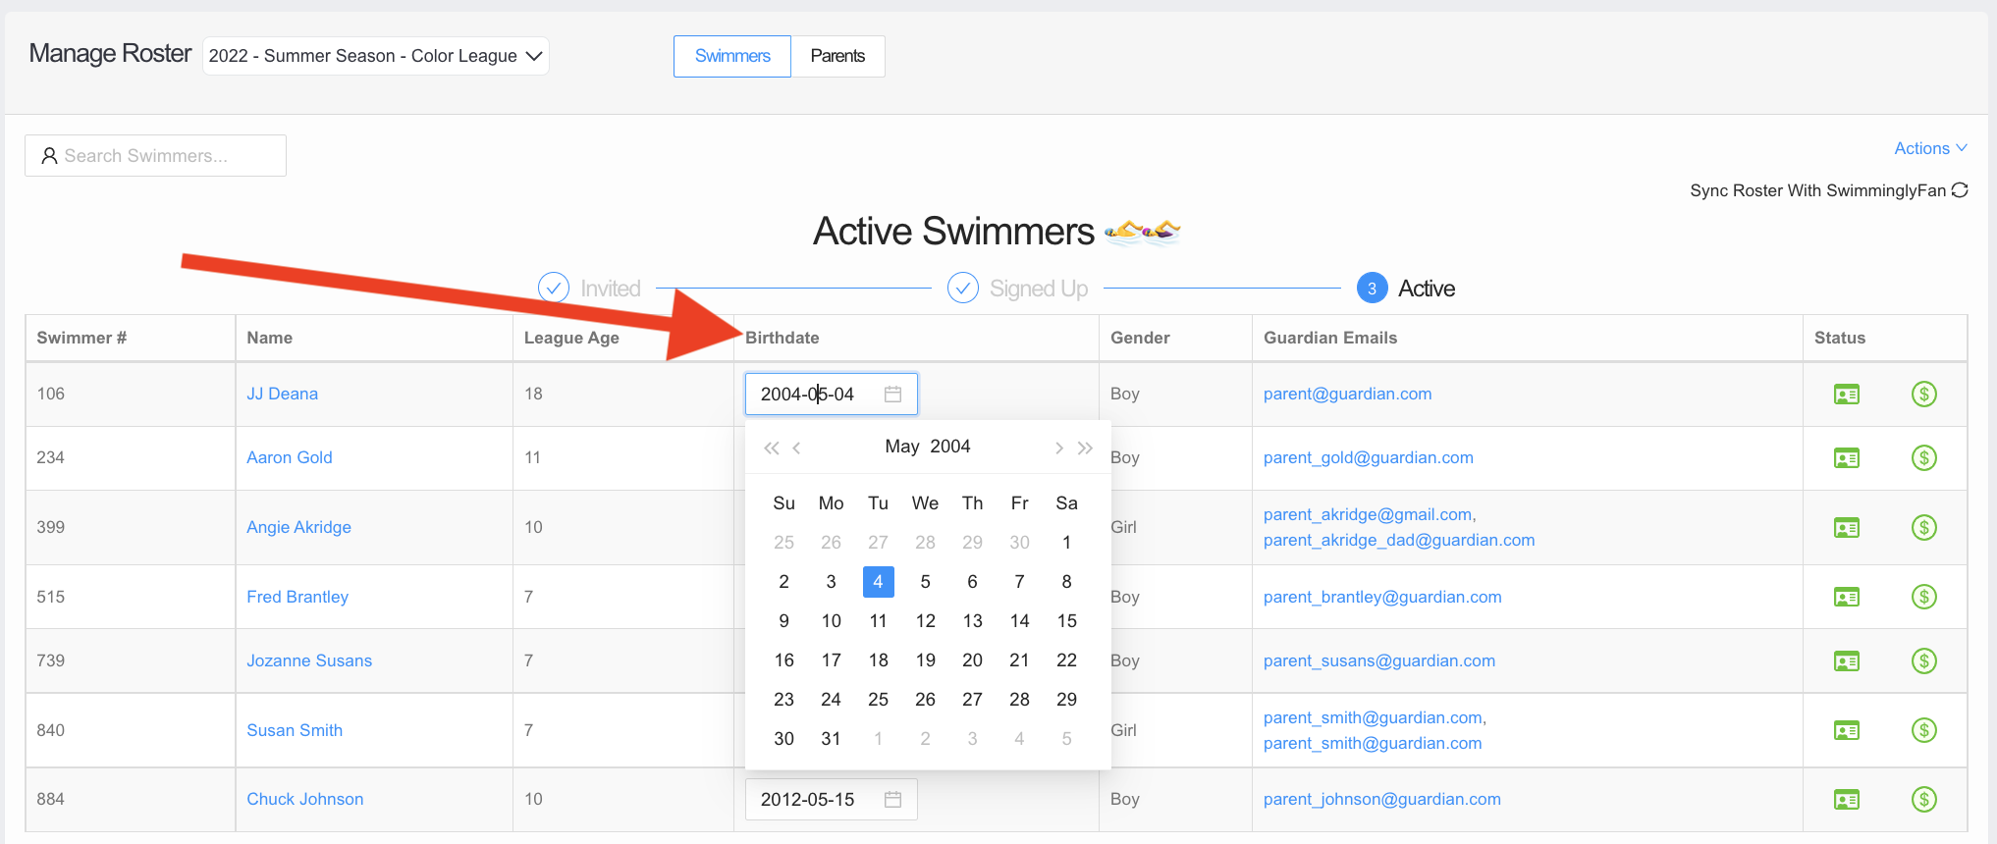
Task: Select May 4 highlighted date in calendar
Action: click(878, 582)
